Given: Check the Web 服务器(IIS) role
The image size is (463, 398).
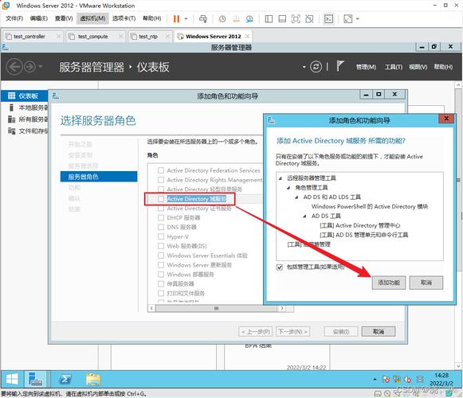Looking at the screenshot, I should [161, 246].
